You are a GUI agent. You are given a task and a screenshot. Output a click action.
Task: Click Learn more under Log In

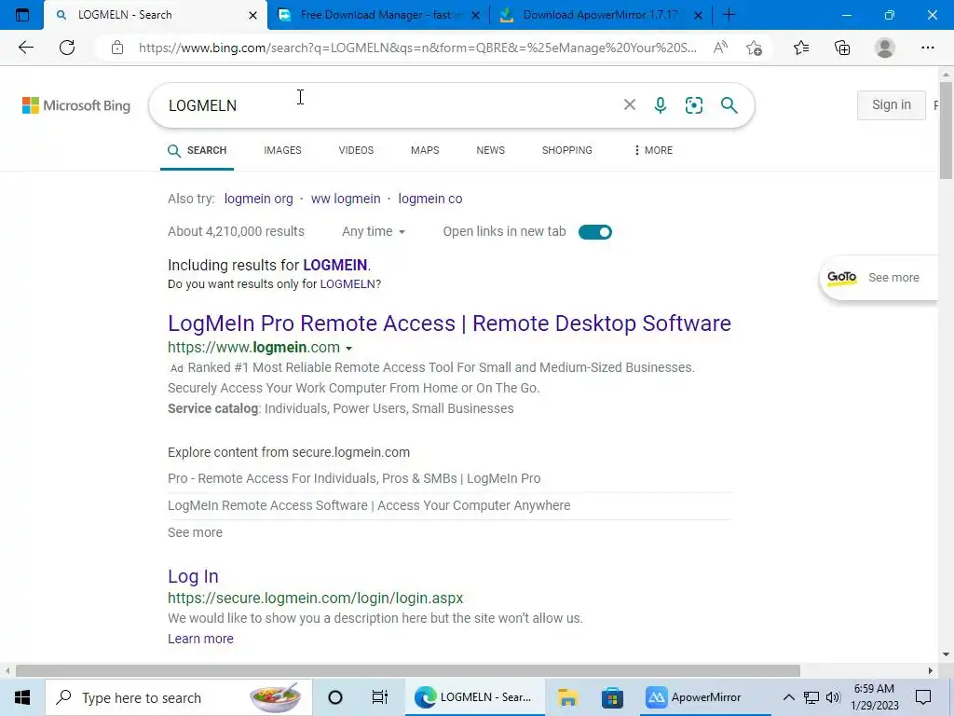(200, 638)
